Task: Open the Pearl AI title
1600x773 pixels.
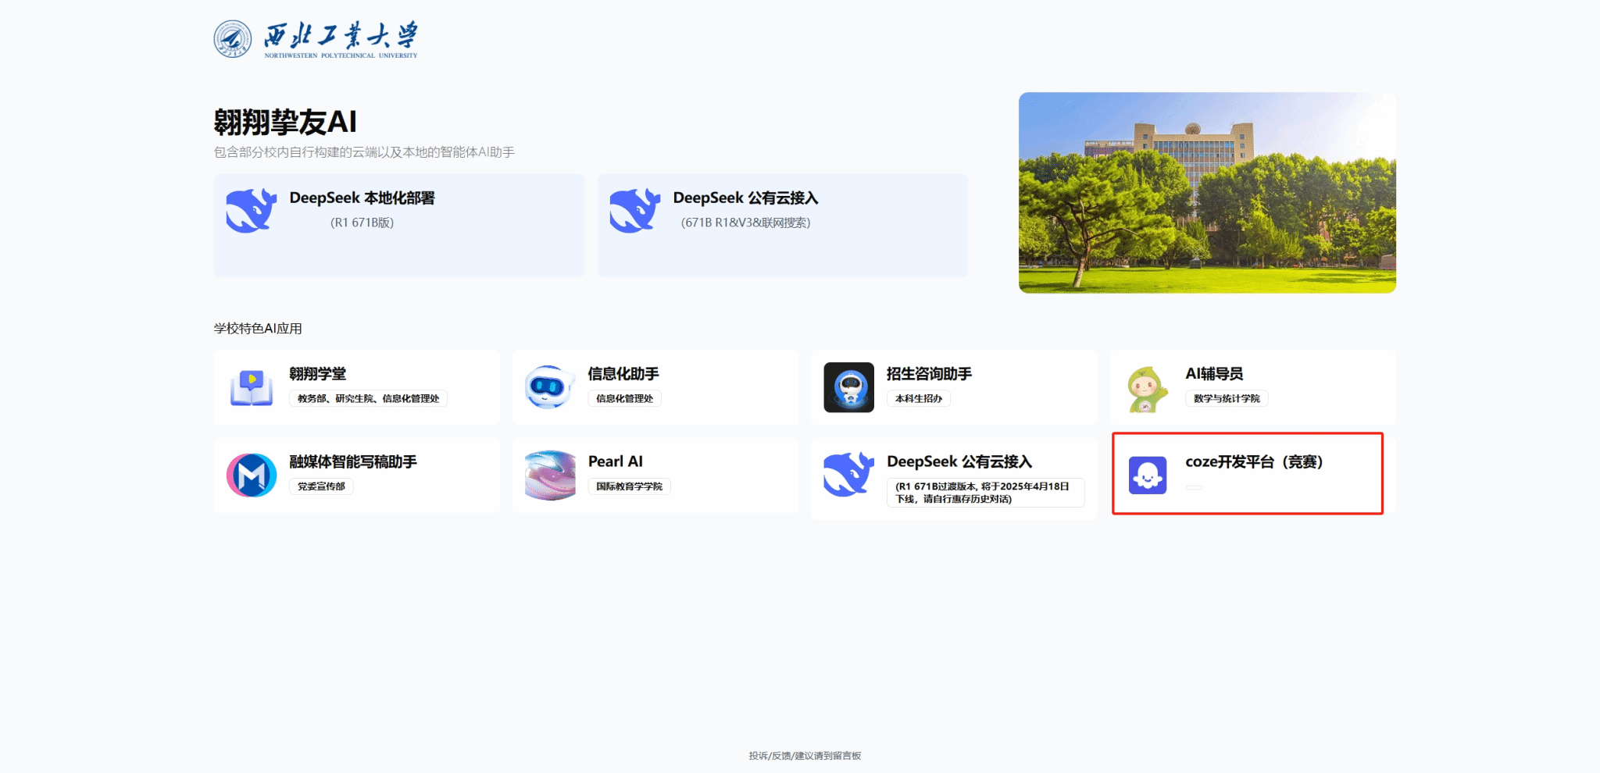Action: pyautogui.click(x=616, y=461)
